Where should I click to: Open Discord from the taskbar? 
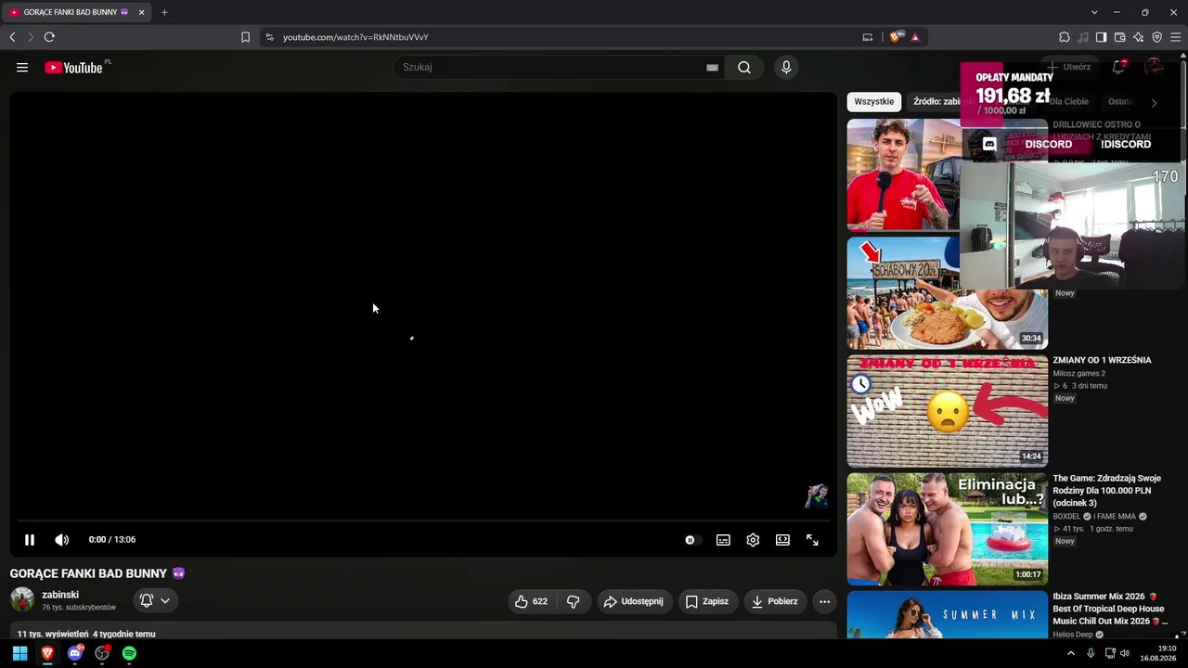coord(75,653)
